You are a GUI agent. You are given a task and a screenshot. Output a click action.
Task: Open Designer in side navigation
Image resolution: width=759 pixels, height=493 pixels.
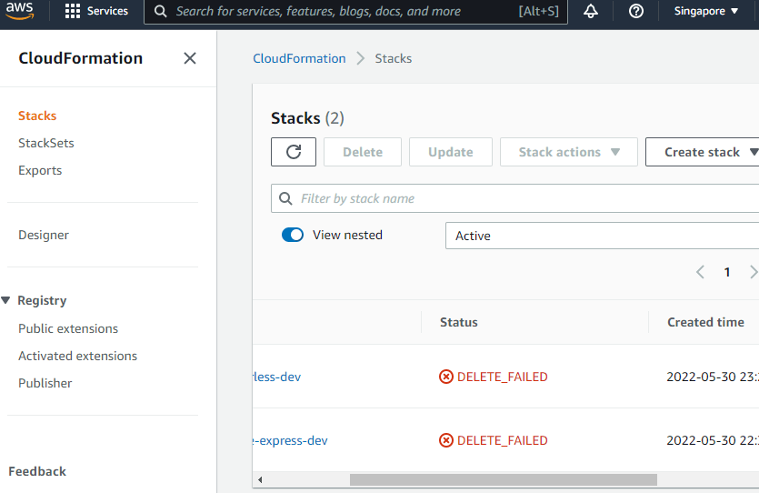point(44,235)
